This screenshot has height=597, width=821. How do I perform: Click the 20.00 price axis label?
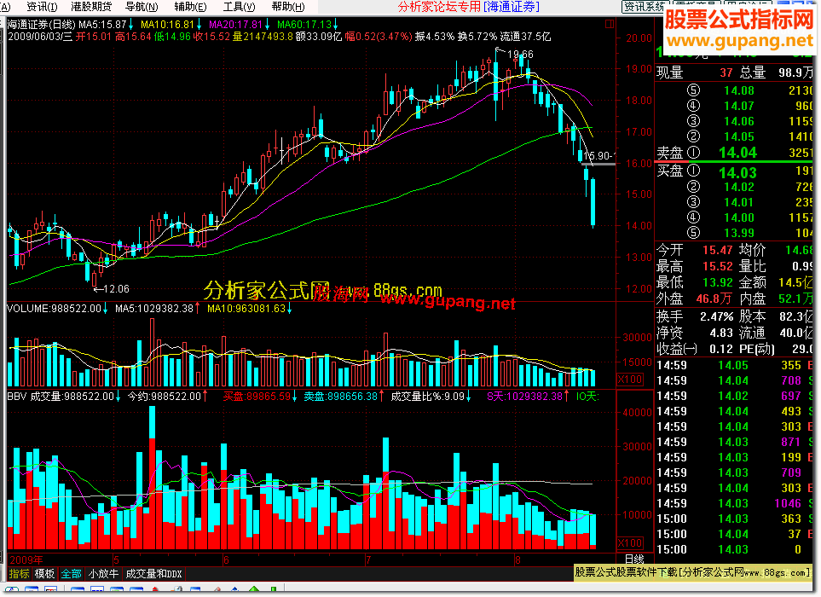(x=639, y=38)
